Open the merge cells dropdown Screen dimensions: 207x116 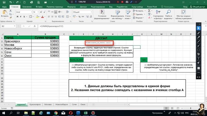point(70,16)
